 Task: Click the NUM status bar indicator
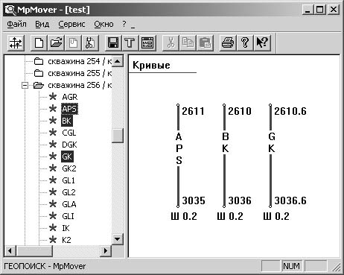click(x=291, y=266)
